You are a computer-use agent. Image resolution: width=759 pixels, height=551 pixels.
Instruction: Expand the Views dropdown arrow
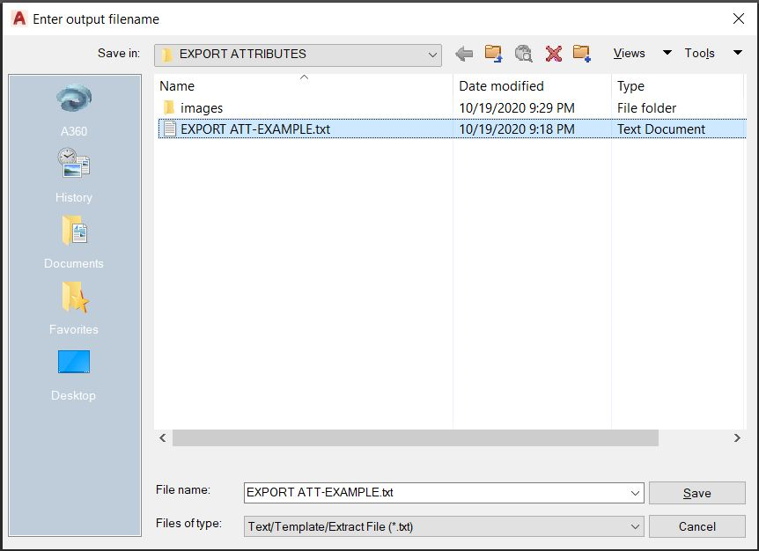pos(667,53)
